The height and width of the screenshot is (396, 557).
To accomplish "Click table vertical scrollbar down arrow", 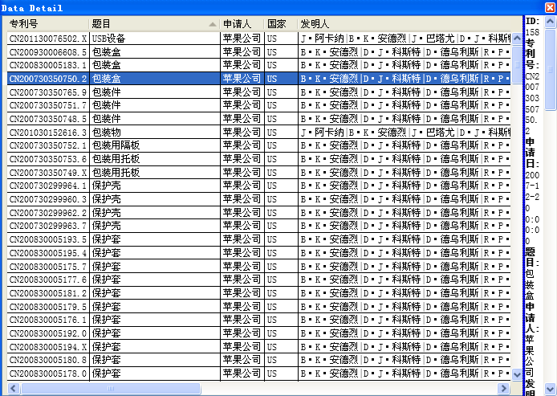I will [x=517, y=374].
